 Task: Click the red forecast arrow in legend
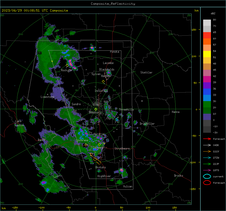[207, 139]
